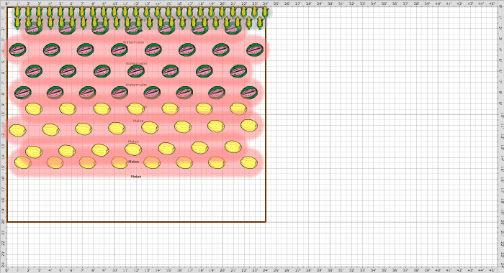This screenshot has height=273, width=504.
Task: Click Watermelon label between third and fourth watermelon rows
Action: point(136,85)
